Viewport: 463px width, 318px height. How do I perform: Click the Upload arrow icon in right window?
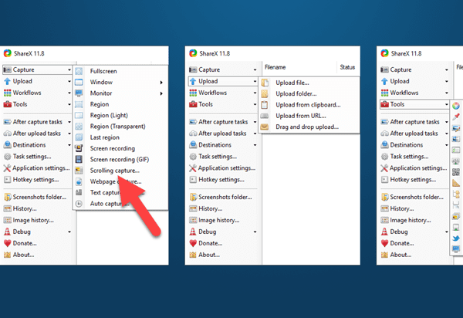384,81
